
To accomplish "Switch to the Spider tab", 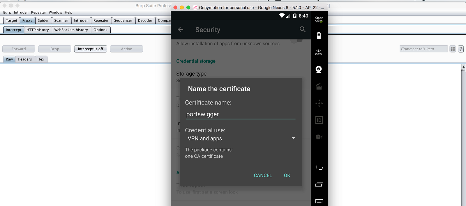I will tap(43, 20).
